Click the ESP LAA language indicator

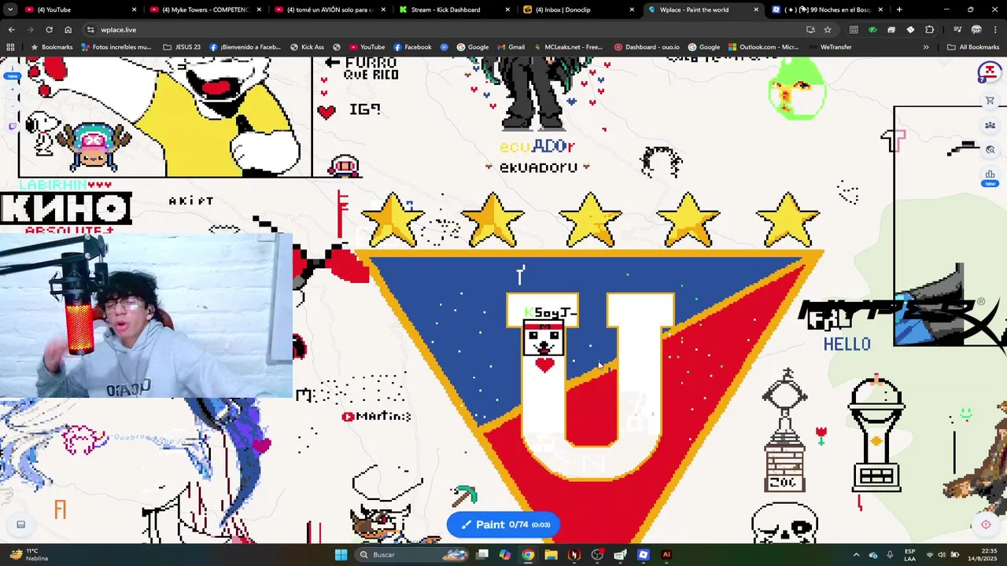pyautogui.click(x=910, y=555)
